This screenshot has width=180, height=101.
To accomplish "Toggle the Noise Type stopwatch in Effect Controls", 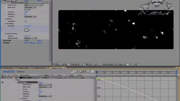I will 6,8.
